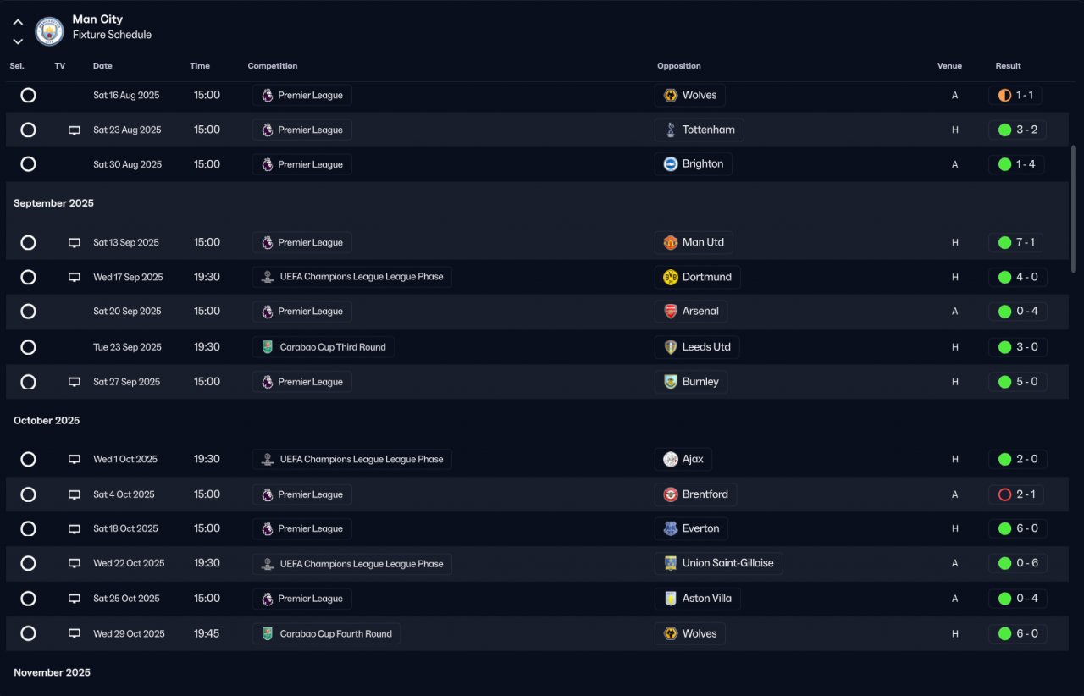Click the November 2025 month heading
Image resolution: width=1084 pixels, height=696 pixels.
[x=52, y=672]
